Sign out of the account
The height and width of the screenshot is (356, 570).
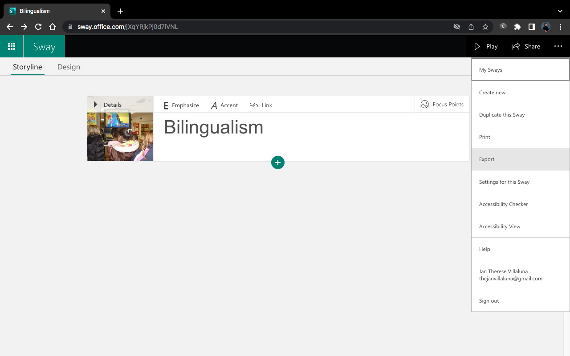pyautogui.click(x=489, y=300)
